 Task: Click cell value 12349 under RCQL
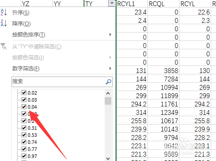pos(164,112)
